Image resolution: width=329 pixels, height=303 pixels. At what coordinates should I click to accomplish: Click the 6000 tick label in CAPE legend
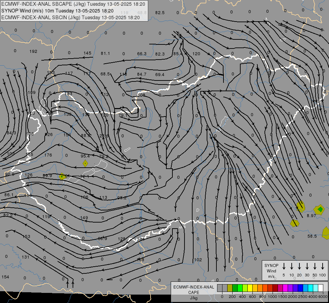tap(323, 297)
